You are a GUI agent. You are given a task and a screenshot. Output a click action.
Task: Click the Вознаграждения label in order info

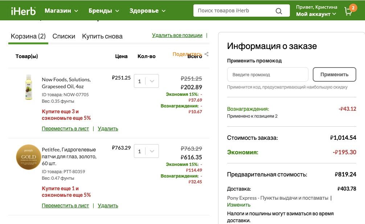click(248, 109)
